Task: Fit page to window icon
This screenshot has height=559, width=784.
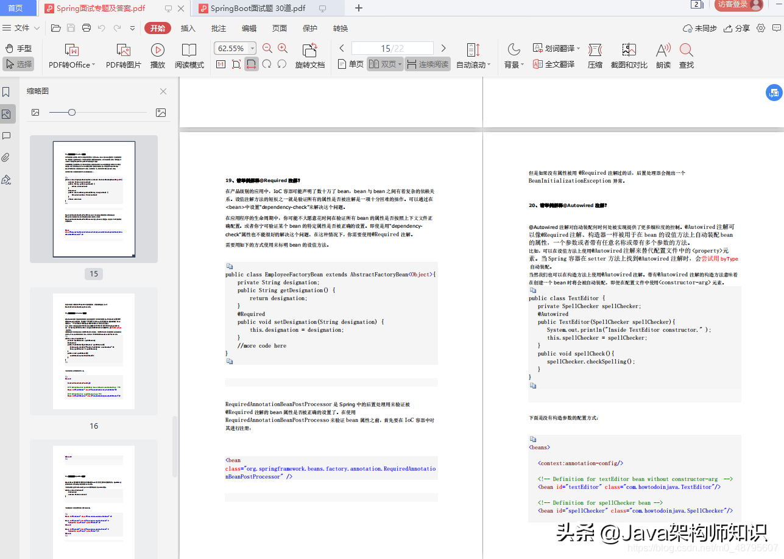Action: point(236,64)
